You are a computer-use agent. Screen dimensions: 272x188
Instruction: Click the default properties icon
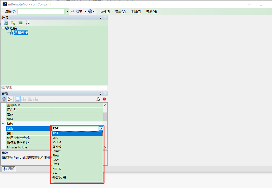pyautogui.click(x=29, y=99)
